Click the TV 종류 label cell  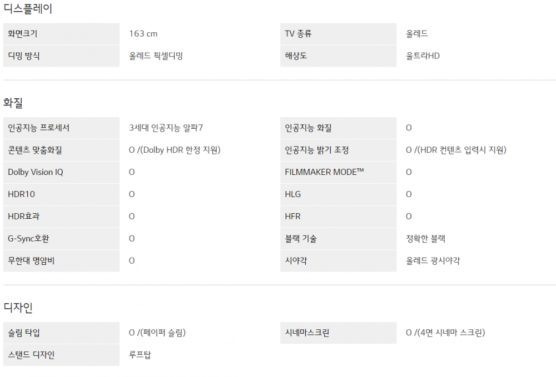(x=338, y=34)
